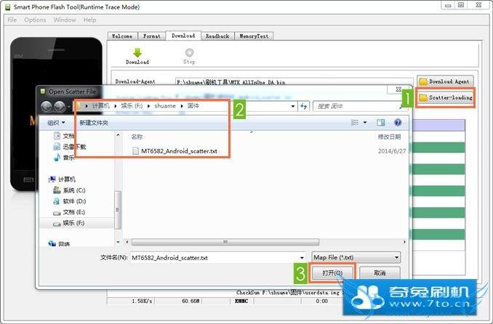
Task: Close the Open Scatter File dialog
Action: 398,89
